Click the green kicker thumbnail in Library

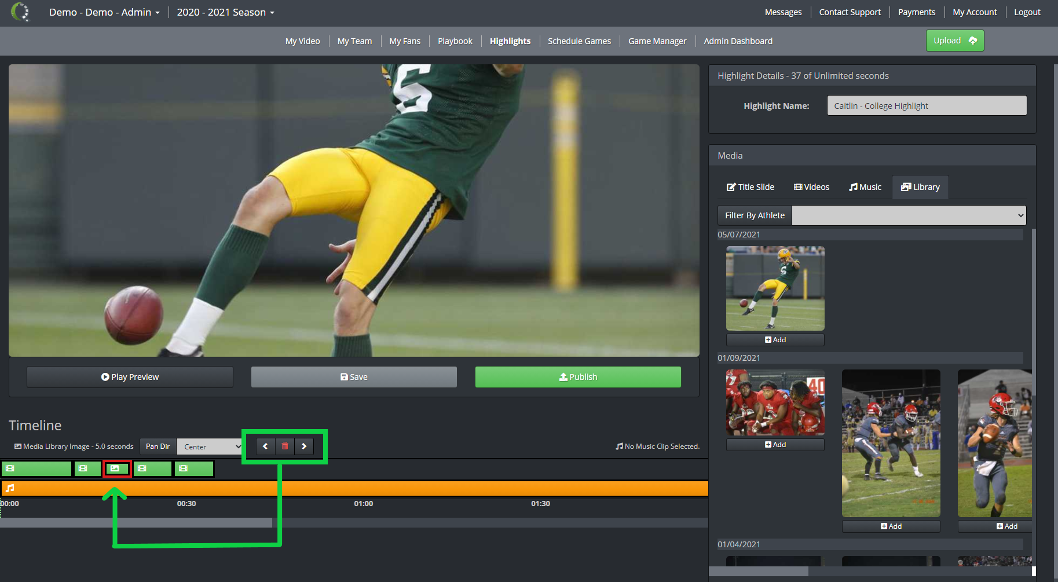[x=775, y=288]
